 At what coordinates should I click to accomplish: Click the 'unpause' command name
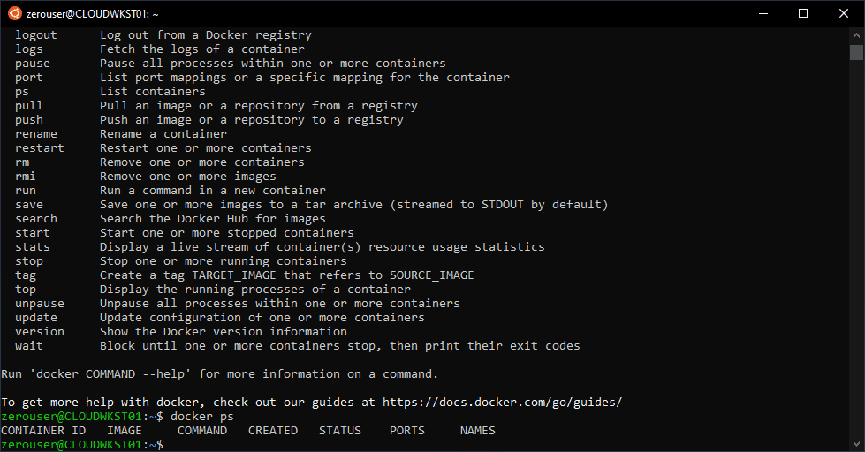pos(39,304)
